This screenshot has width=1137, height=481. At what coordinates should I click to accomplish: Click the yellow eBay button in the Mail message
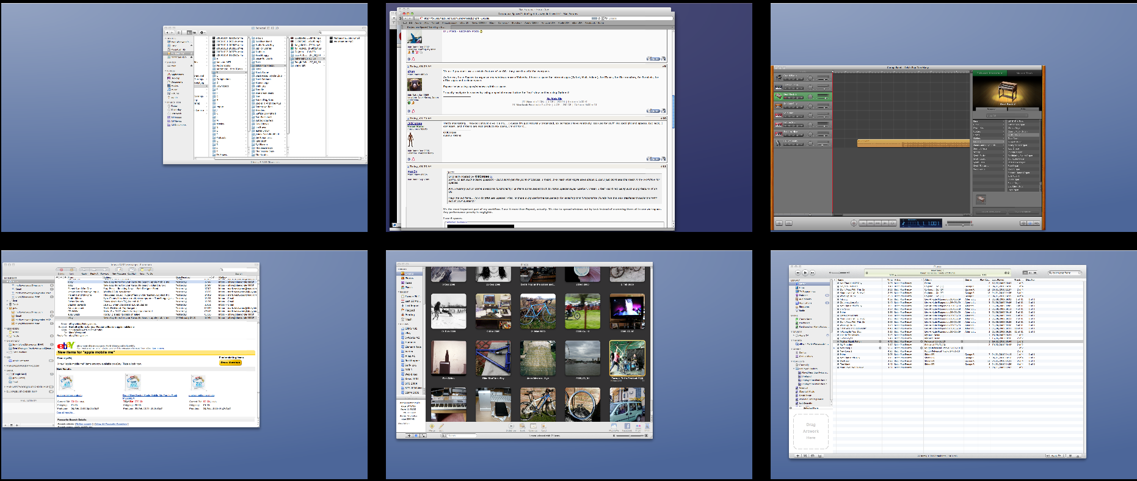pos(230,362)
